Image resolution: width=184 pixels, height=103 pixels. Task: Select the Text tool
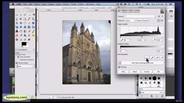click(x=17, y=31)
